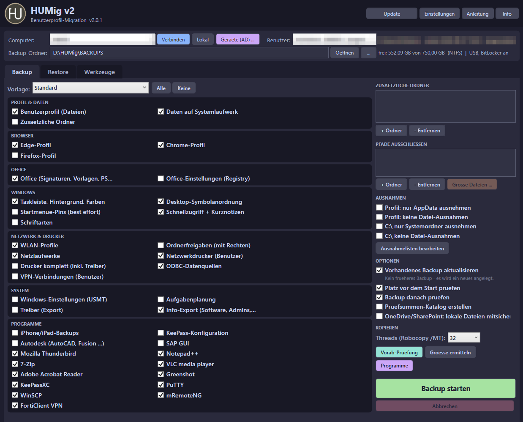Check Windows-Einstellungen (USMT)
Screen dimensions: 523x422
[x=15, y=299]
